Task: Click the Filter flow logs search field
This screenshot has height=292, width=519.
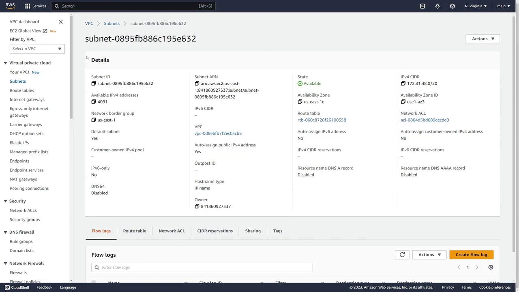Action: [x=202, y=267]
